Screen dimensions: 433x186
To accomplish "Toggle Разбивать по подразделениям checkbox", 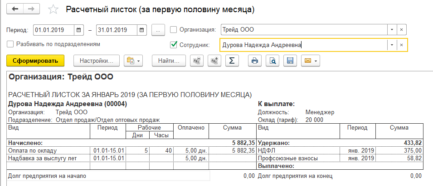I will coord(10,44).
